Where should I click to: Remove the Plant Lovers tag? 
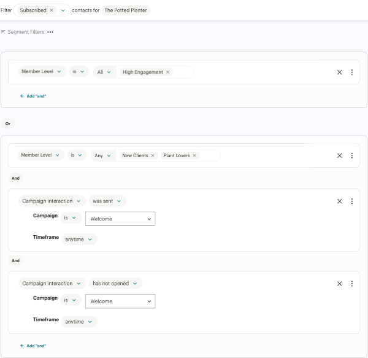point(195,155)
